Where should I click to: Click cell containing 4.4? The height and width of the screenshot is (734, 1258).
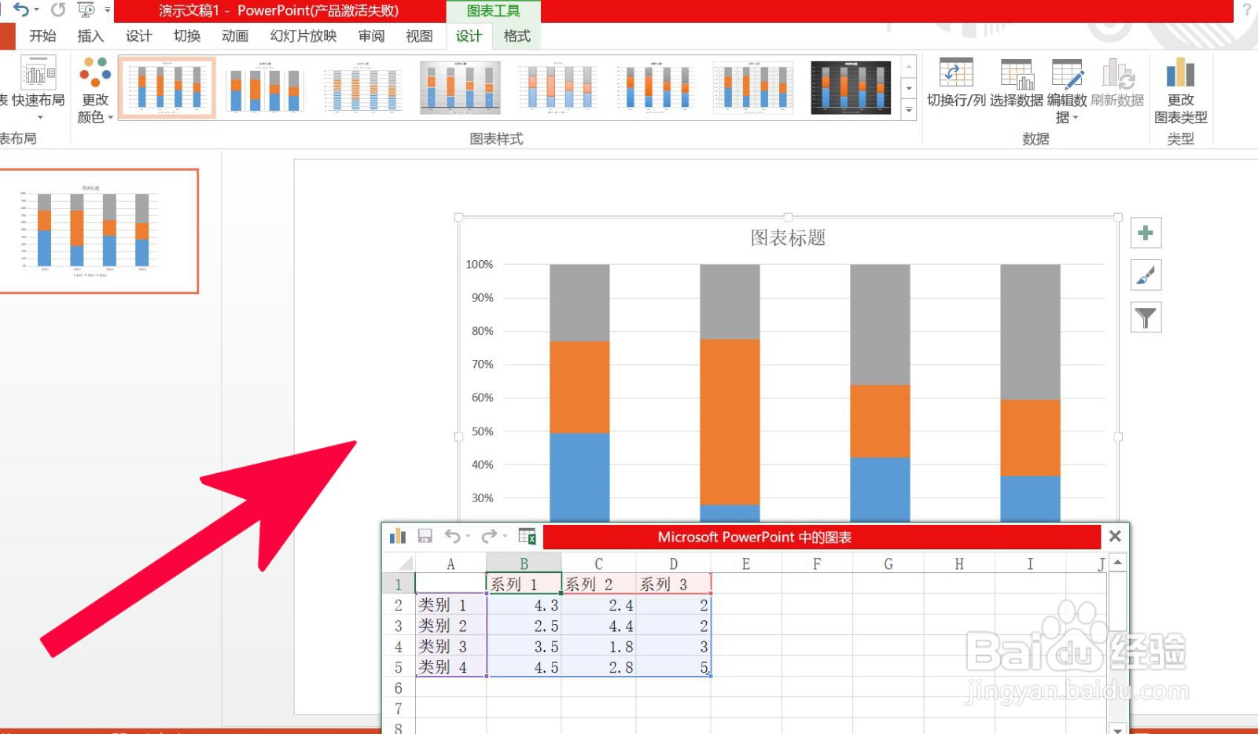598,626
